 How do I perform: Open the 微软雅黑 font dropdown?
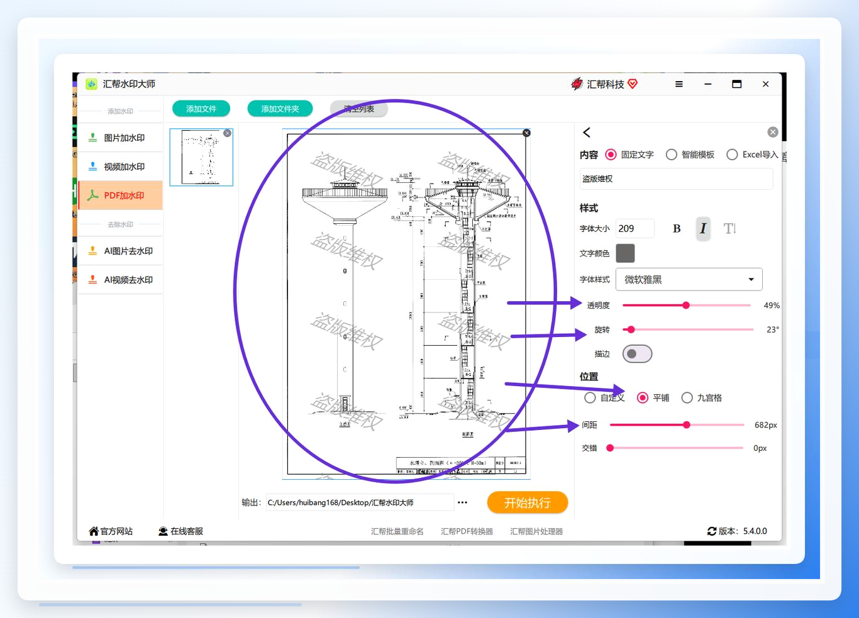coord(689,280)
